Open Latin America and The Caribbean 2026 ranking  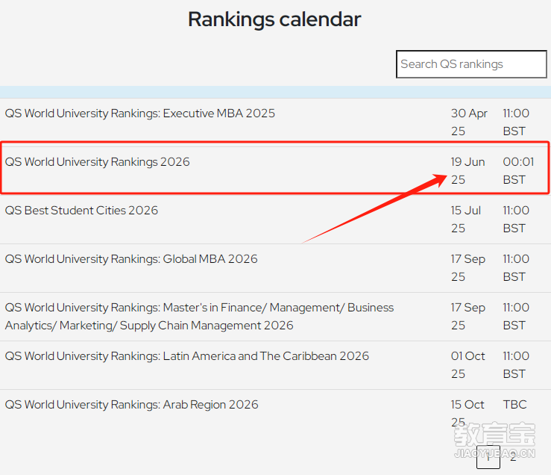pyautogui.click(x=187, y=356)
